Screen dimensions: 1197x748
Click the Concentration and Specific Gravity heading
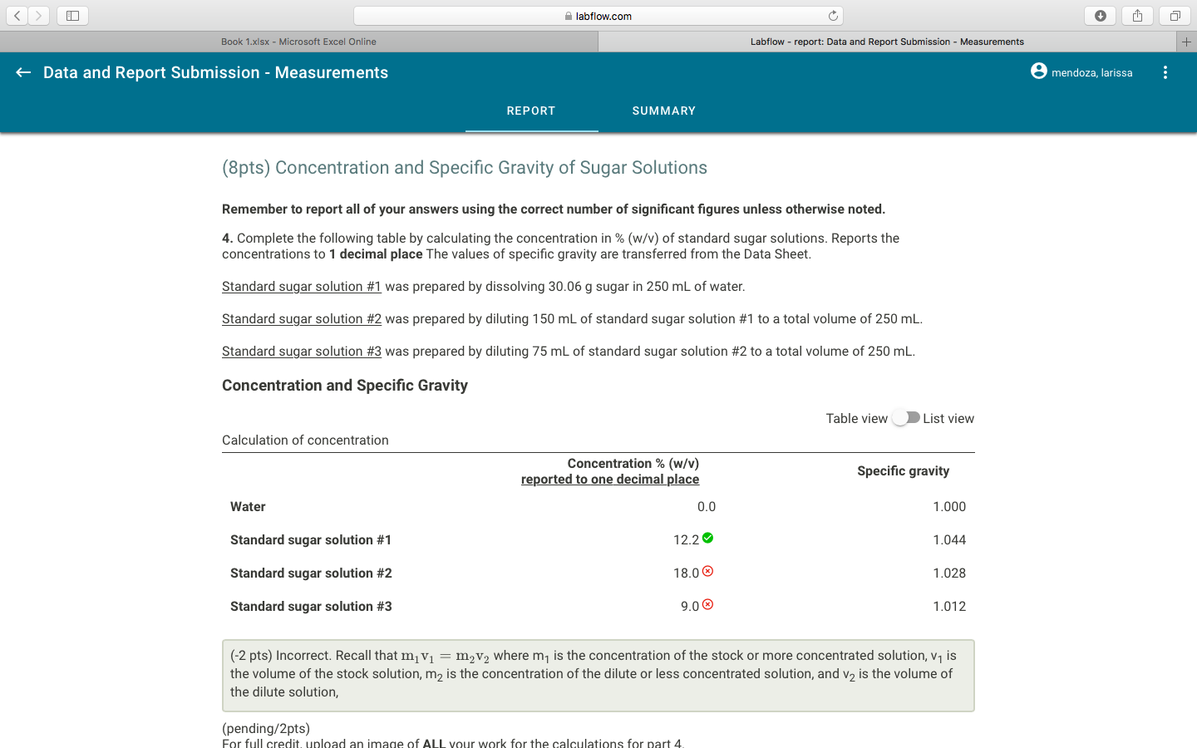pyautogui.click(x=345, y=386)
